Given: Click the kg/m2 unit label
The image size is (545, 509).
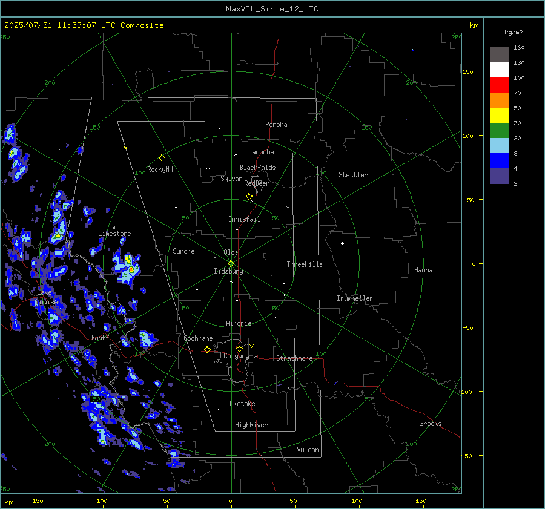Looking at the screenshot, I should [514, 33].
